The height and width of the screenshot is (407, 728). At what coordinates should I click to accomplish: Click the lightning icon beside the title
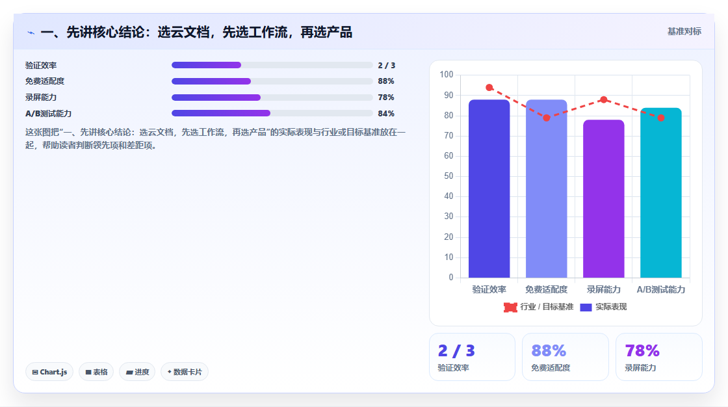point(31,33)
